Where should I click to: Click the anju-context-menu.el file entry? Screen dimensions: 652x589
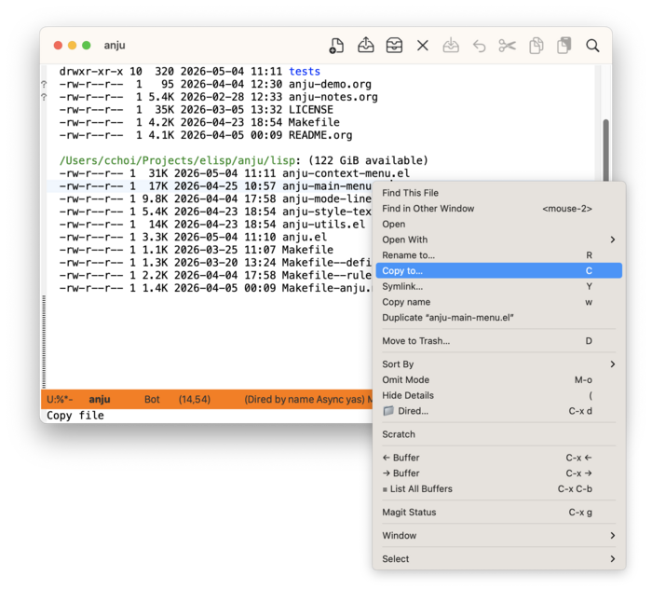(x=346, y=173)
